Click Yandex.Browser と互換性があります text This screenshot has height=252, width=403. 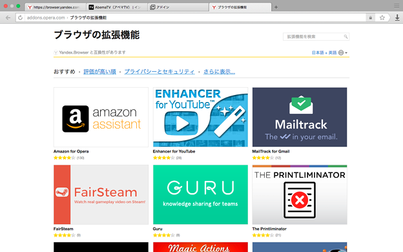[92, 52]
